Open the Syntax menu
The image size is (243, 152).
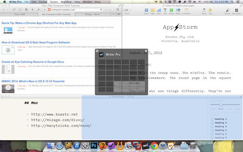pos(54,2)
